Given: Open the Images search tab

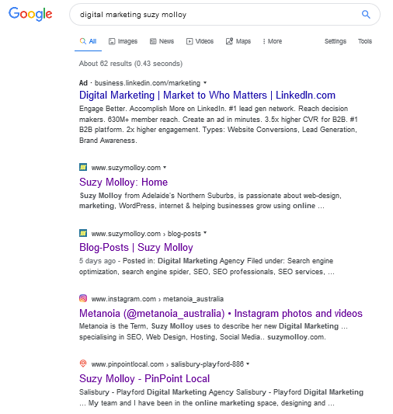Looking at the screenshot, I should tap(123, 41).
